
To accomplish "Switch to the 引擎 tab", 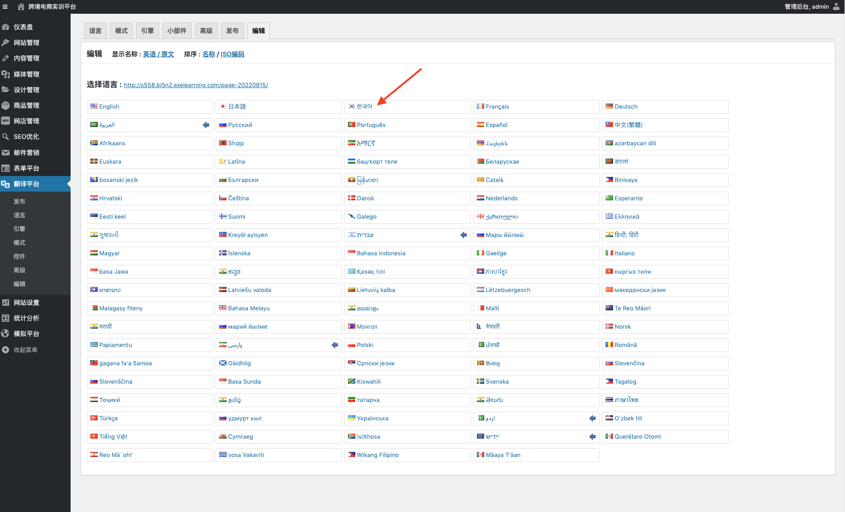I will 148,31.
